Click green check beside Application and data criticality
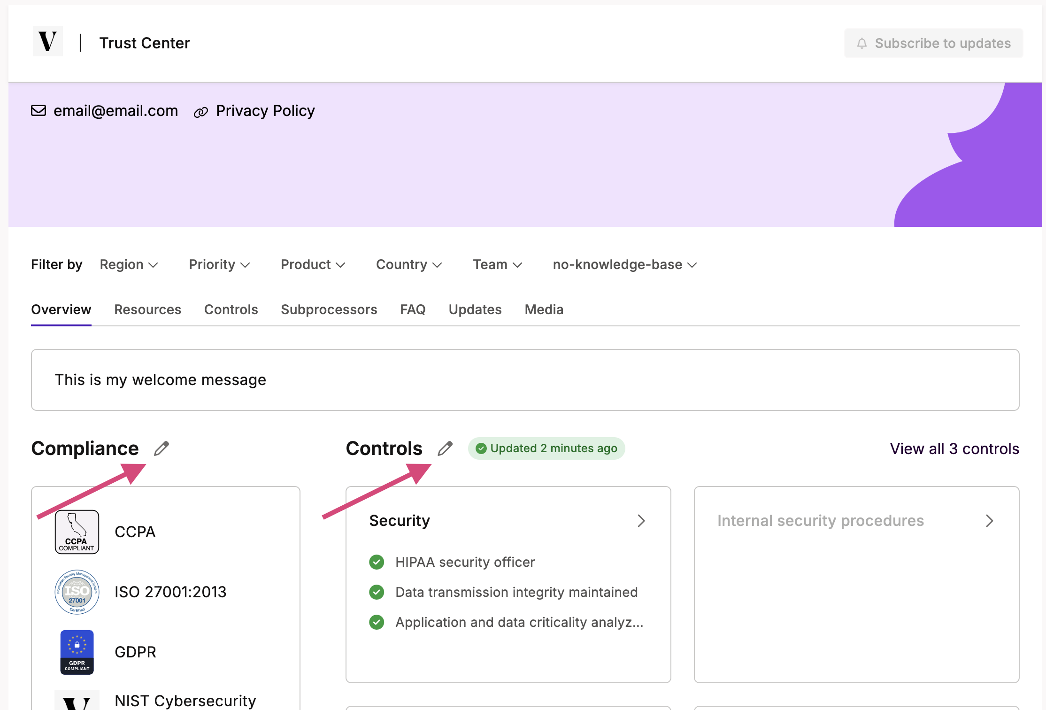 click(x=377, y=622)
